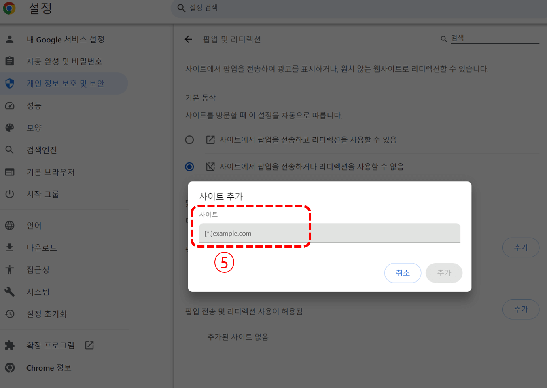The image size is (547, 388).
Task: Select the person icon for 내 Google 서비스 설정
Action: tap(10, 39)
